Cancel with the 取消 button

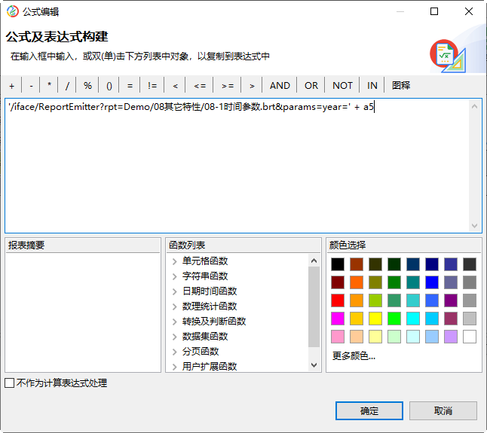click(x=443, y=411)
